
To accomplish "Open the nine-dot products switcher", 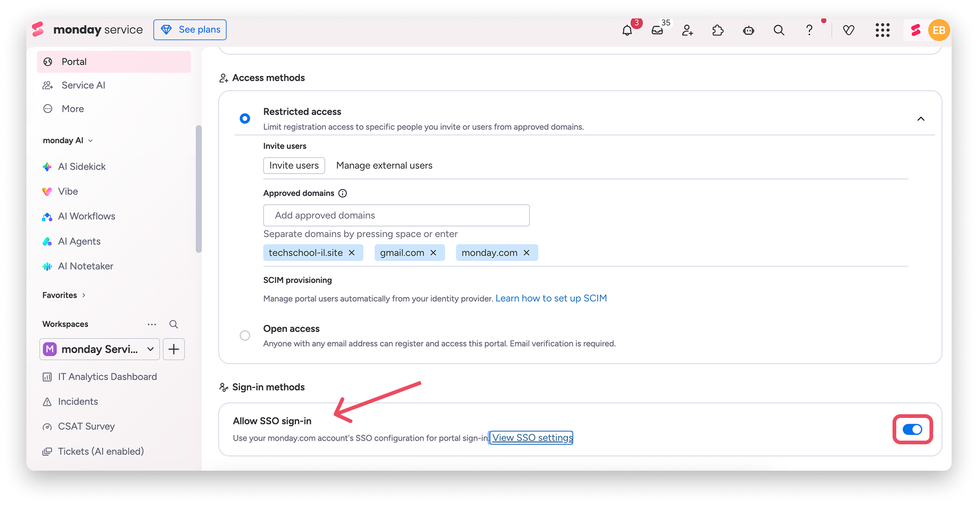I will [883, 30].
